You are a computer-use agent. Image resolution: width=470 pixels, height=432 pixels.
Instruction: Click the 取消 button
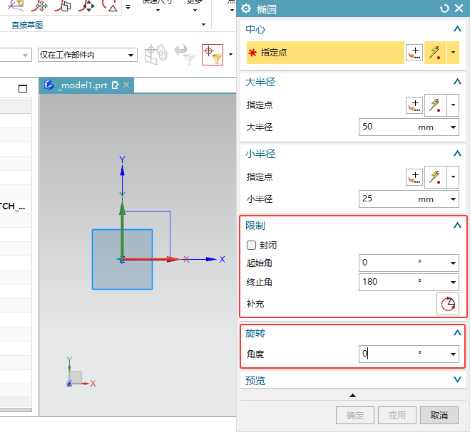click(439, 415)
